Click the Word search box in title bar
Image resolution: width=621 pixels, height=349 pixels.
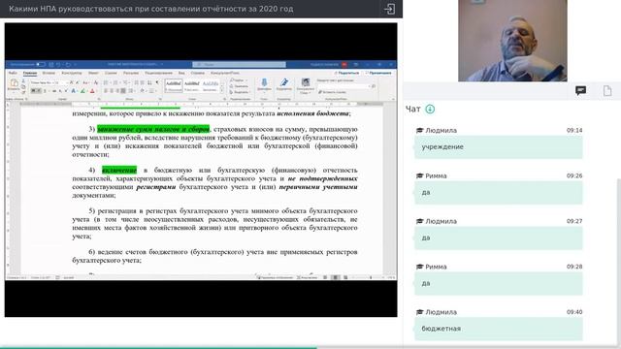pos(240,64)
